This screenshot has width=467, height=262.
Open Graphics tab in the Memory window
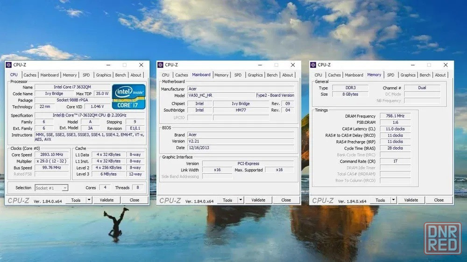click(x=408, y=75)
